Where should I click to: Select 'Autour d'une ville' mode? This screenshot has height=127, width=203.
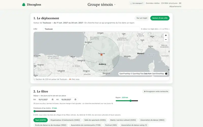pos(160,18)
